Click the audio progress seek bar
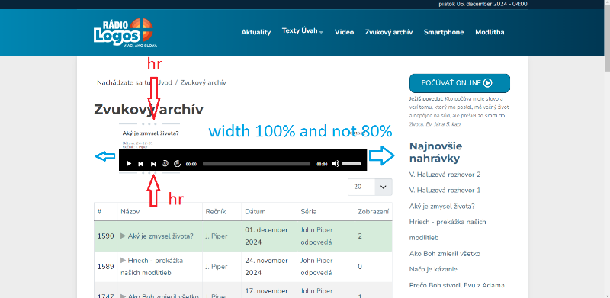 pyautogui.click(x=256, y=164)
